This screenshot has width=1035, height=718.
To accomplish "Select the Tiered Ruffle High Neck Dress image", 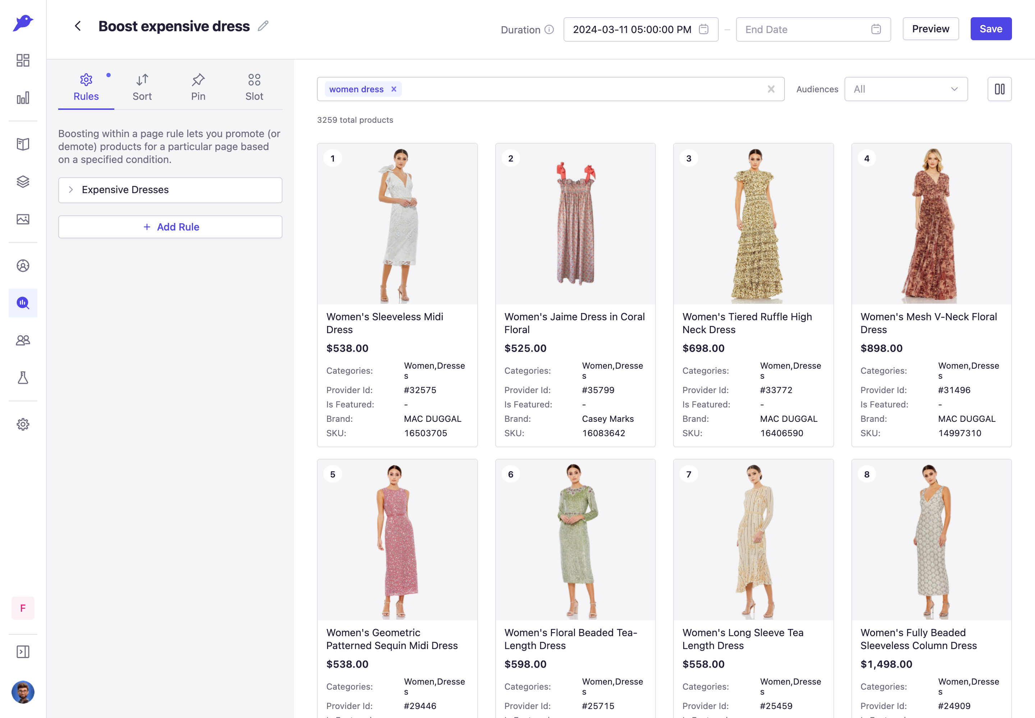I will [x=754, y=224].
